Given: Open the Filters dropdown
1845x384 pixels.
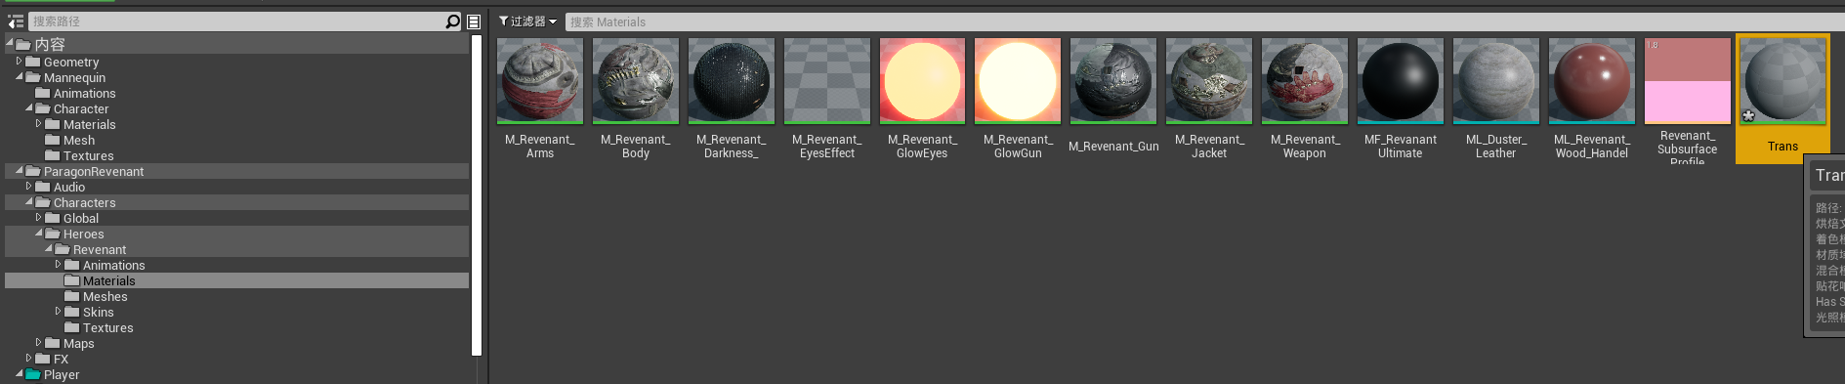Looking at the screenshot, I should click(x=527, y=21).
